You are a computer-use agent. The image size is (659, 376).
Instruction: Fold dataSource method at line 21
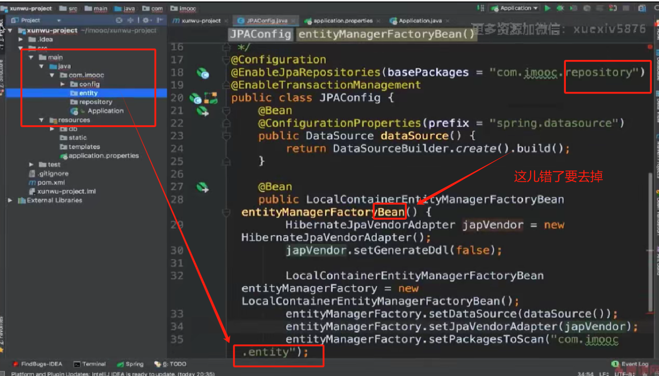click(225, 111)
